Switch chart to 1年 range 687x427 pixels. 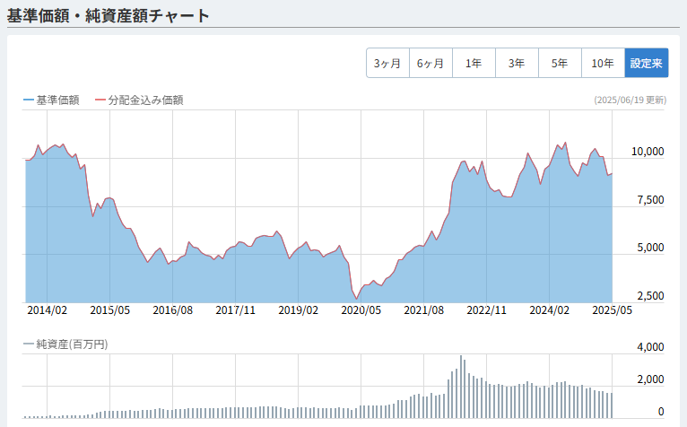[474, 63]
